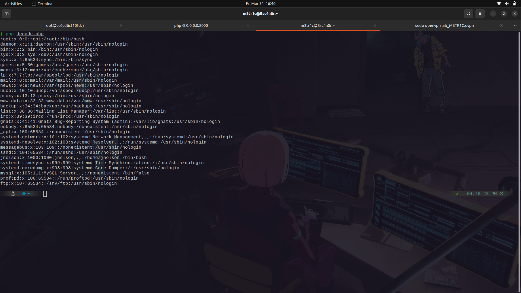Screen dimensions: 521x293
Task: Click the Tux penguin icon in the prompt
Action: [x=13, y=194]
